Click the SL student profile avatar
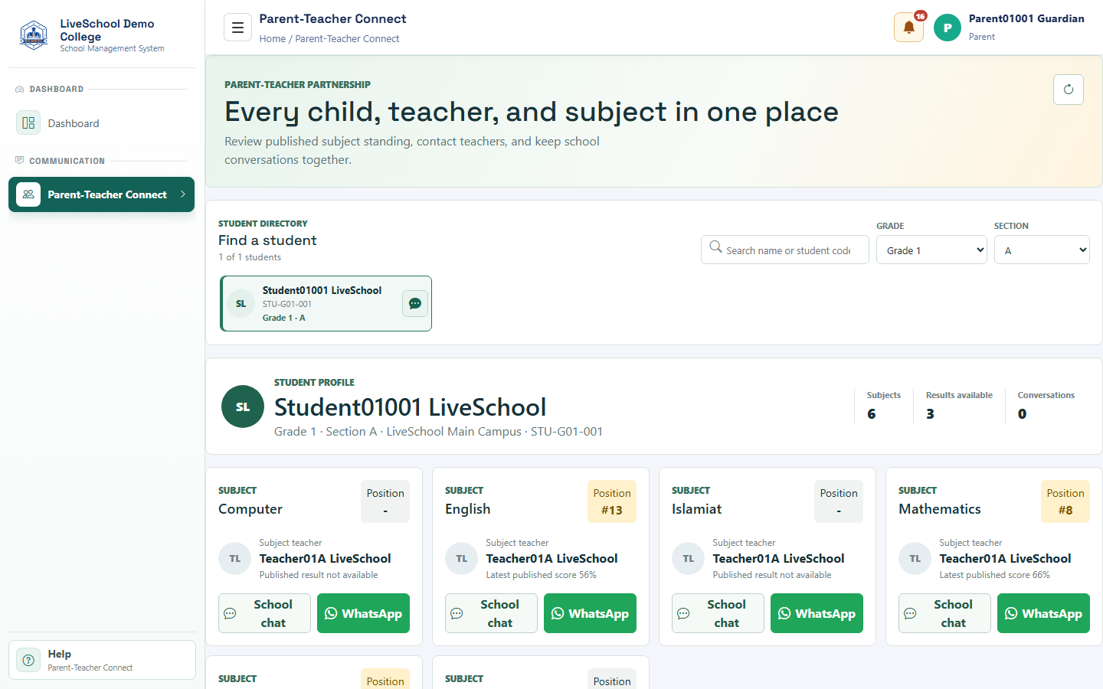 coord(243,407)
